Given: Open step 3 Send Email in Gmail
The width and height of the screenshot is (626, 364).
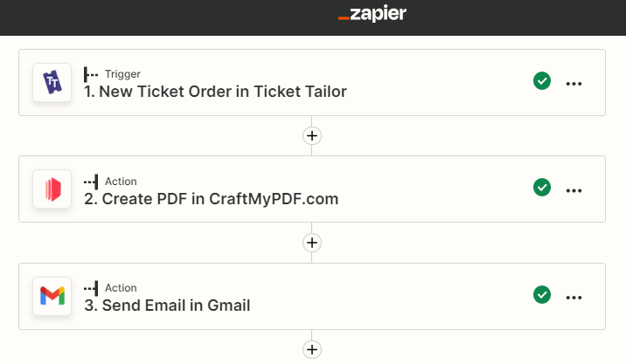Looking at the screenshot, I should click(x=167, y=306).
